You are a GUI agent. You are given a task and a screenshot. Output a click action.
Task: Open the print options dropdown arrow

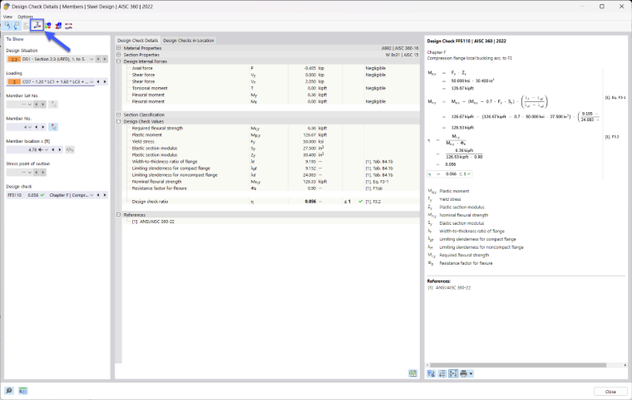point(471,373)
